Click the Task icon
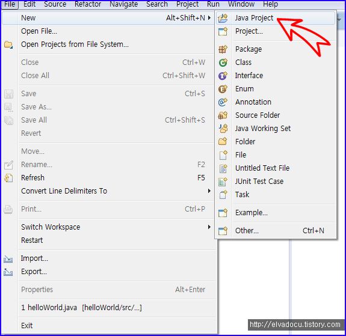This screenshot has height=336, width=346. [223, 195]
